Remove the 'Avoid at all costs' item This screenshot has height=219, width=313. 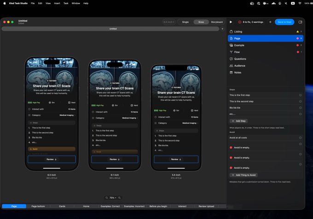pyautogui.click(x=300, y=138)
